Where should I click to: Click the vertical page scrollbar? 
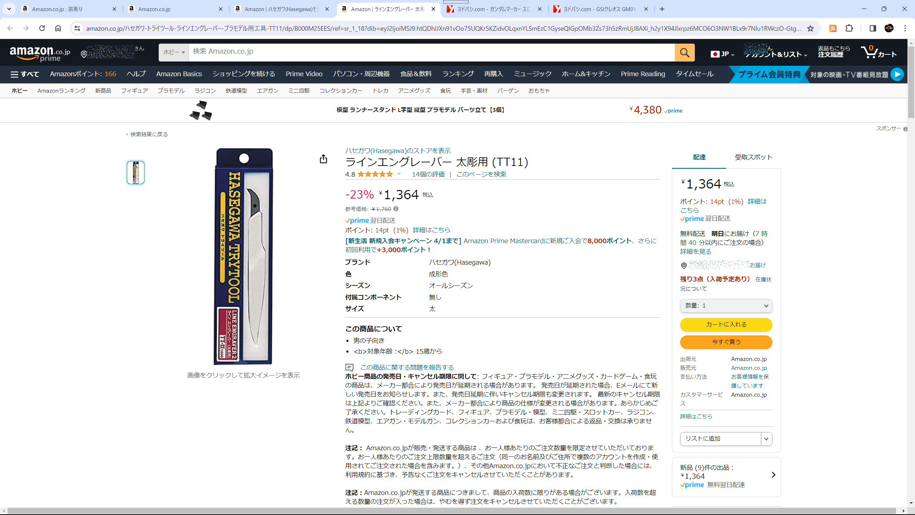911,82
